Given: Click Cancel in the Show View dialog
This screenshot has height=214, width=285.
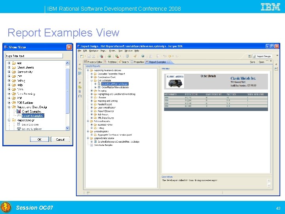Looking at the screenshot, I should [x=60, y=139].
